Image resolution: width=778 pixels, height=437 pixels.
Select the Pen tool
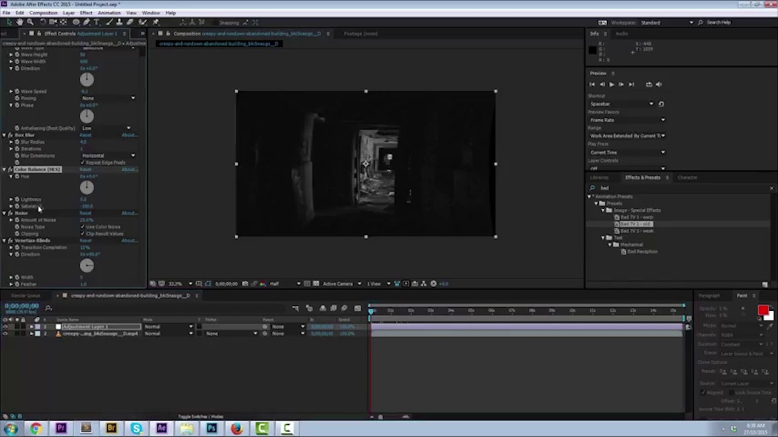pyautogui.click(x=86, y=22)
